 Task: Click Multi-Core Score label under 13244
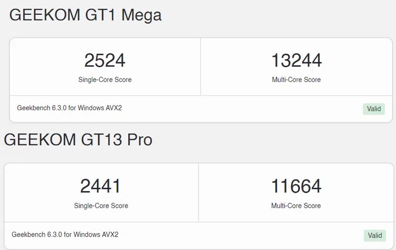(x=297, y=80)
